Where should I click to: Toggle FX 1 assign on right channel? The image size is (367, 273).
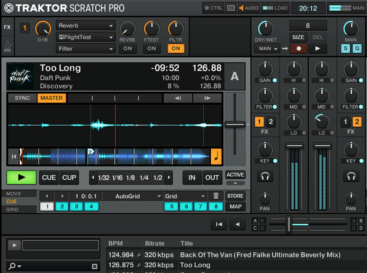point(345,122)
